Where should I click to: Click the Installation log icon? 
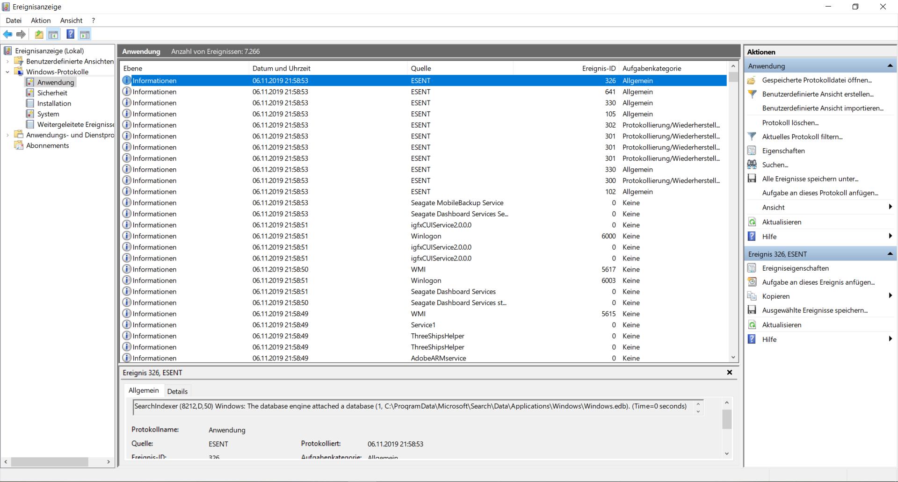(30, 103)
